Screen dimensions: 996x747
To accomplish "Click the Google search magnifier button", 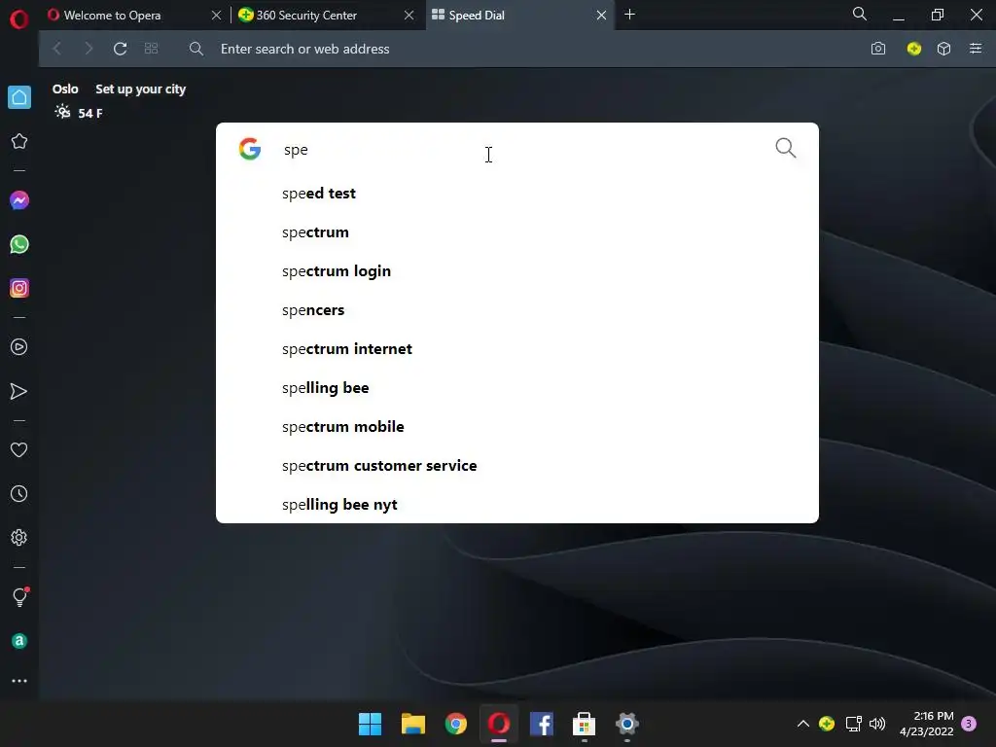I will point(786,148).
